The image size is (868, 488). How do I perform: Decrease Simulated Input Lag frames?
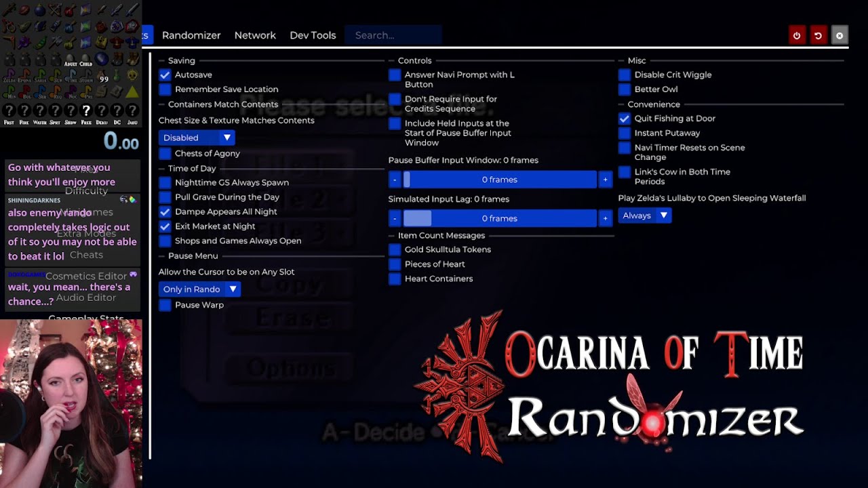tap(395, 218)
